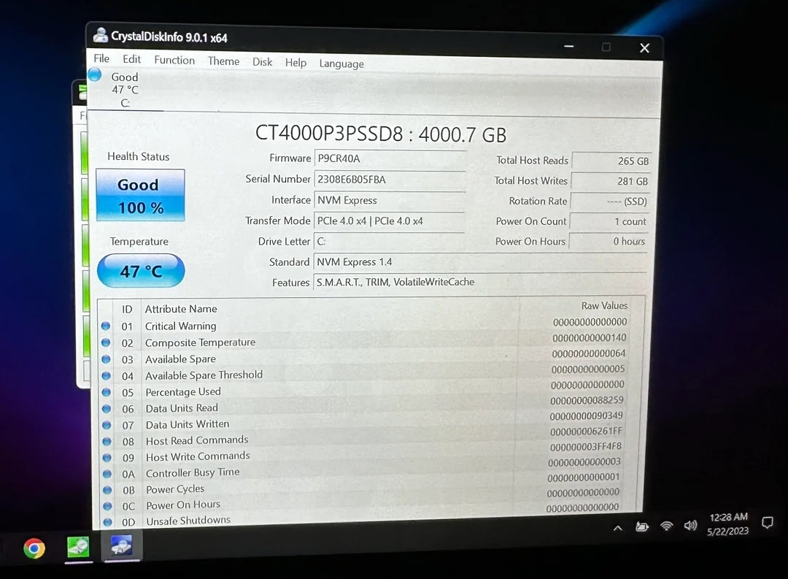
Task: Click the Good 100 % health status button
Action: 140,196
